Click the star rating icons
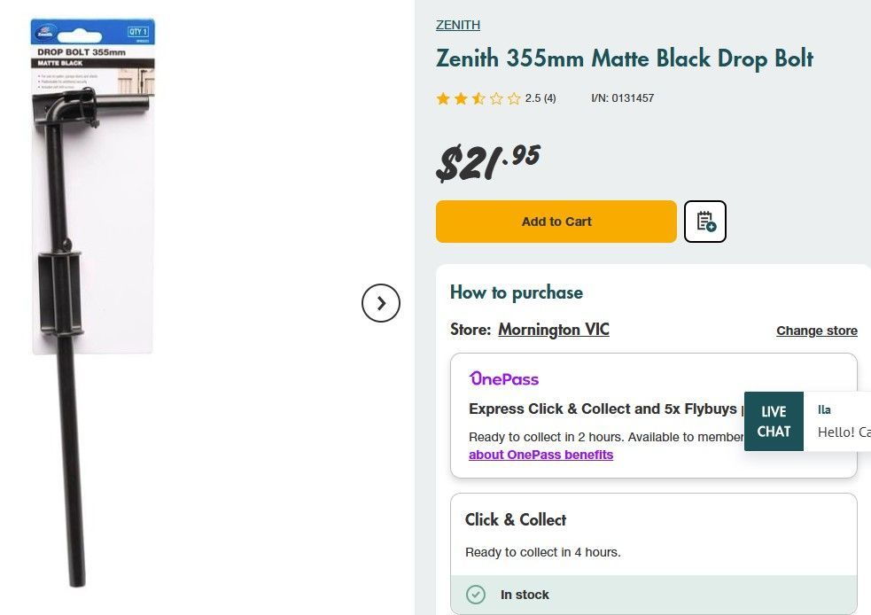871x615 pixels. point(478,98)
